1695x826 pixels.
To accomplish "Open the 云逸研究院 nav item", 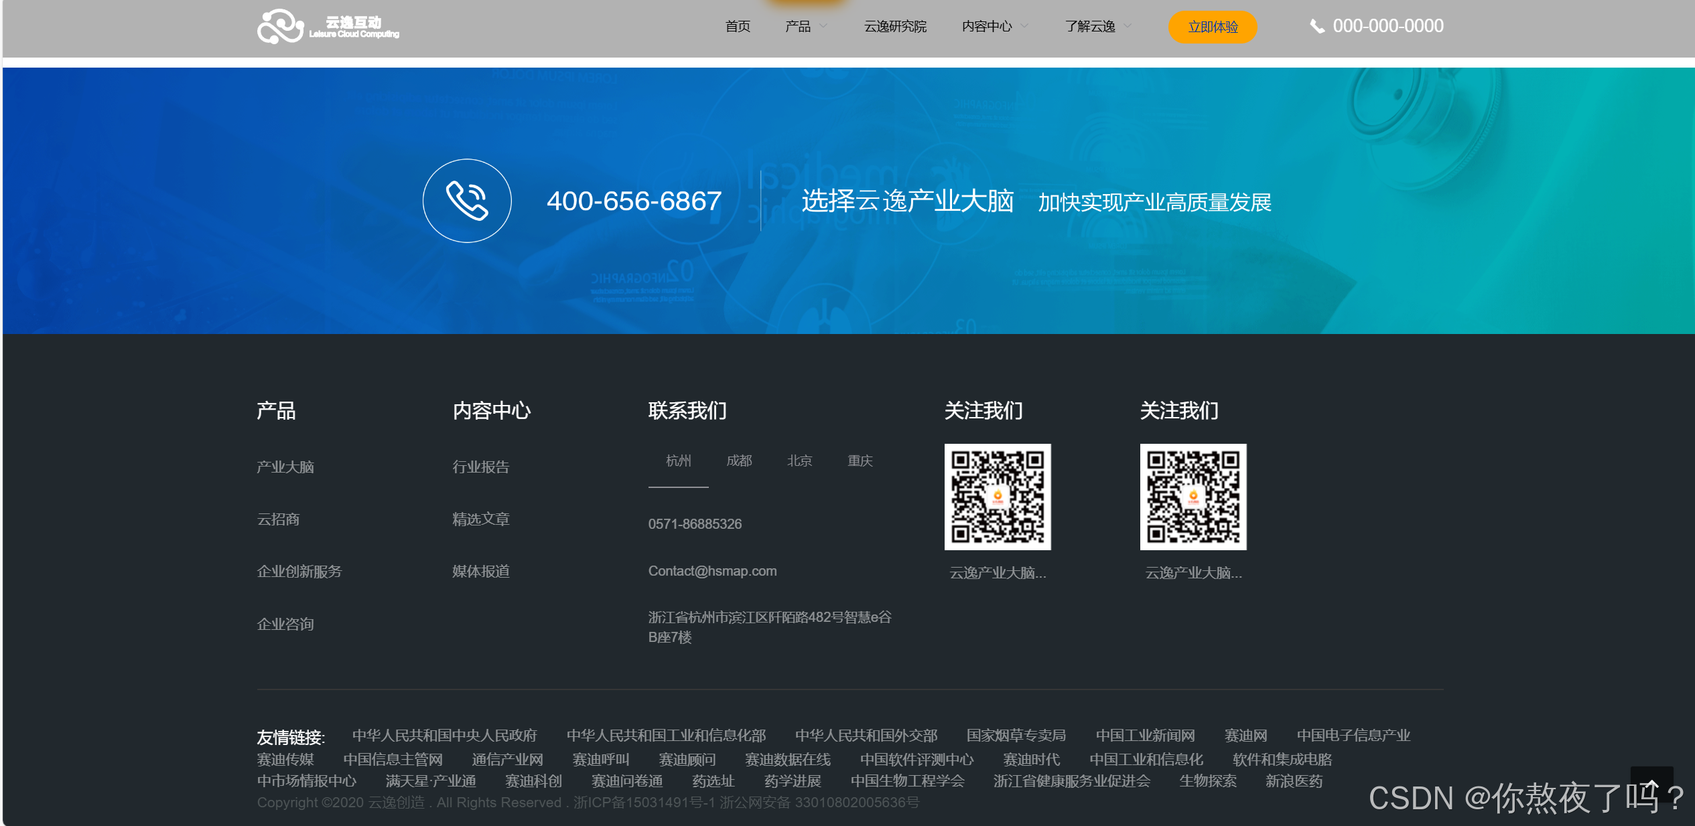I will (x=895, y=26).
